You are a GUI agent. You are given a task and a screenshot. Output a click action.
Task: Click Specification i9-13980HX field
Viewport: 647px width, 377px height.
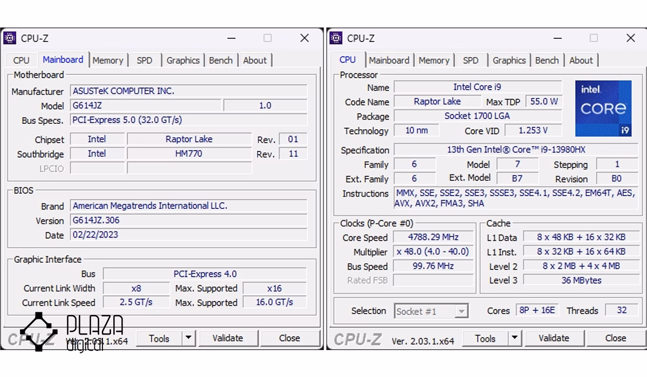click(x=516, y=150)
